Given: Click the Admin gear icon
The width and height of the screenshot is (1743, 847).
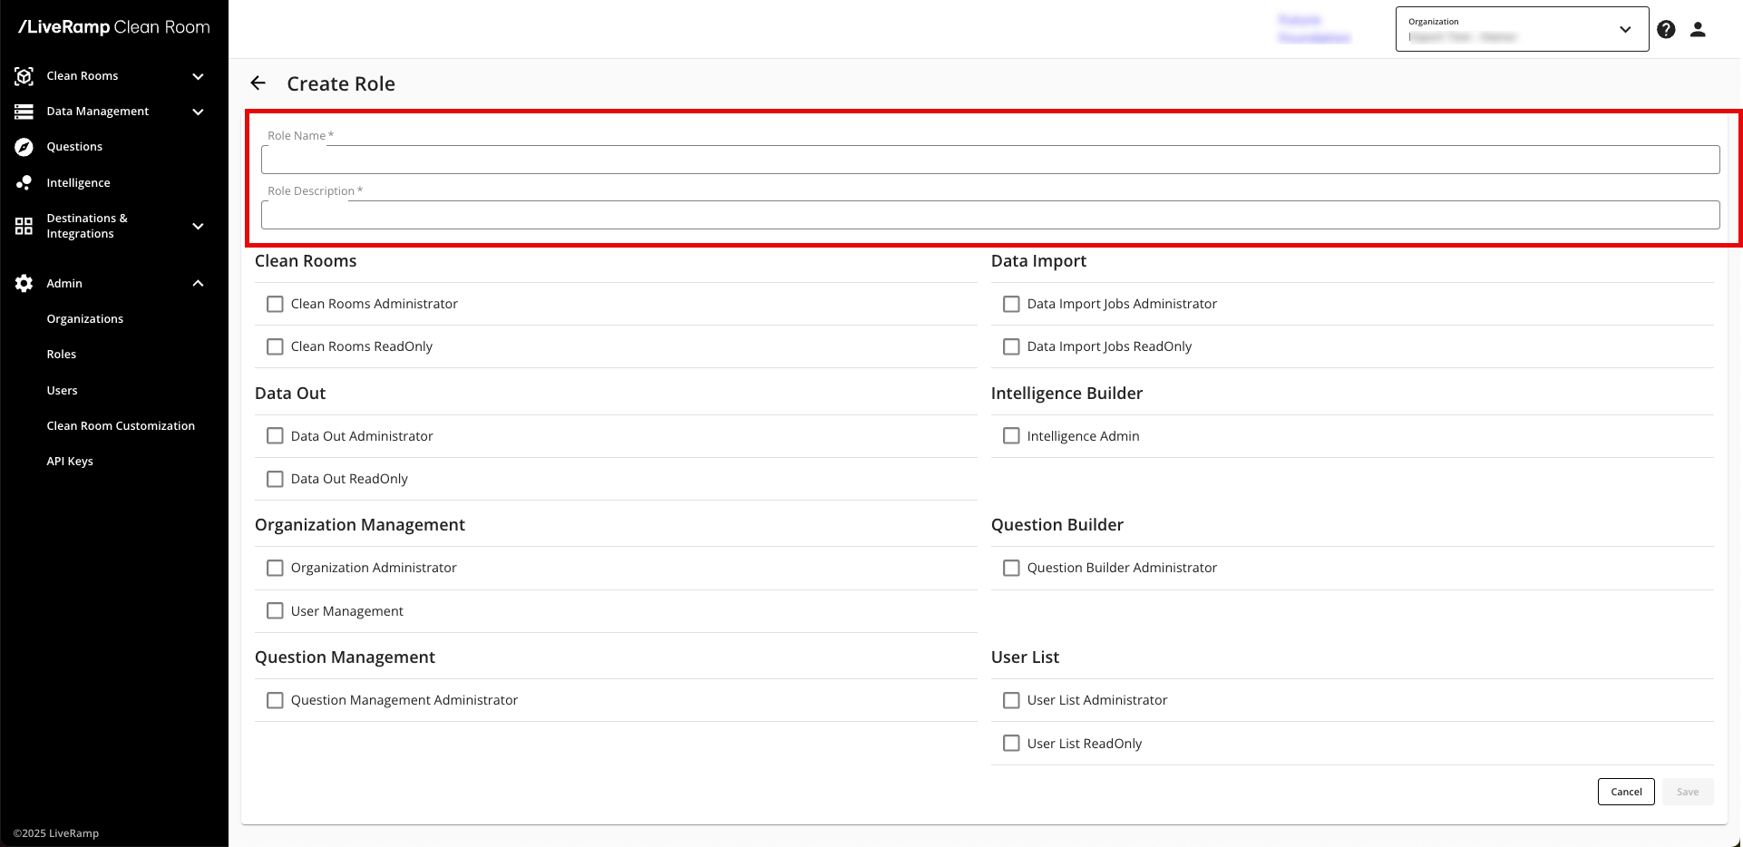Looking at the screenshot, I should click(x=24, y=284).
